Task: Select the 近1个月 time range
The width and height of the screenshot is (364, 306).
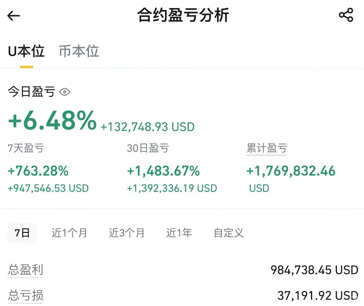Action: pyautogui.click(x=69, y=233)
